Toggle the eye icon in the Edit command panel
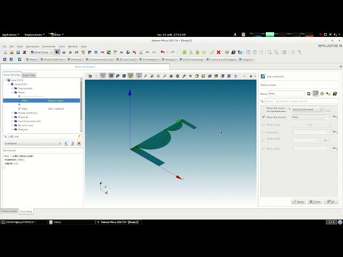343x257 pixels. tap(322, 94)
